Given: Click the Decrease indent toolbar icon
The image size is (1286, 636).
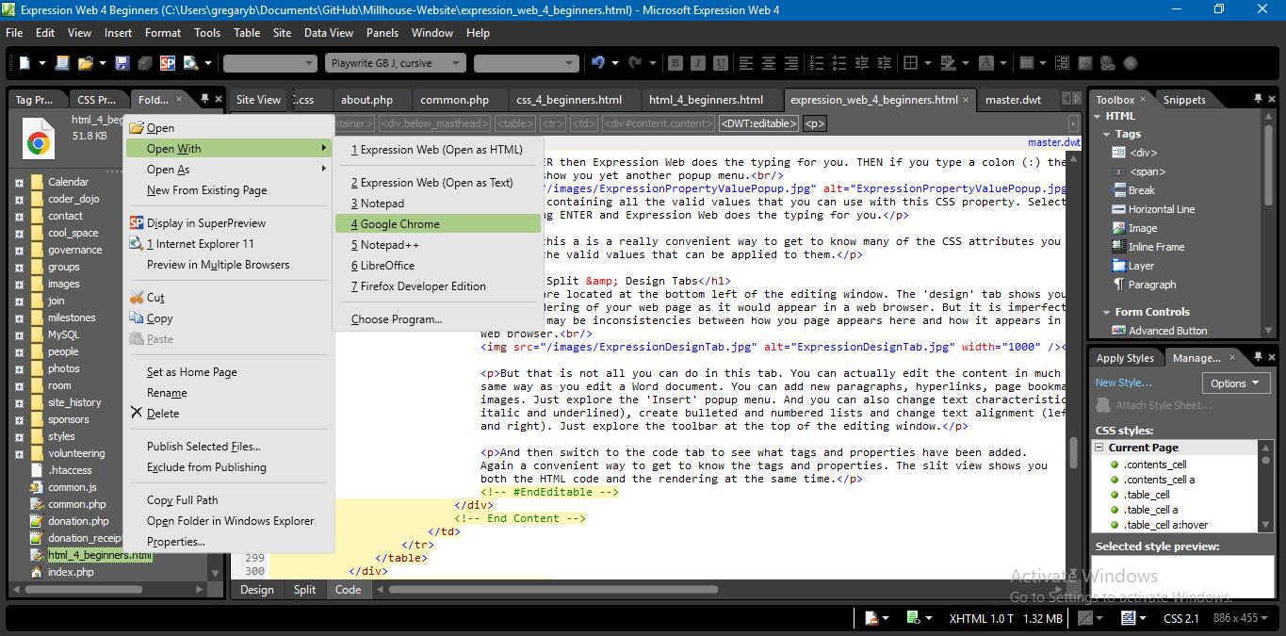Looking at the screenshot, I should [861, 63].
